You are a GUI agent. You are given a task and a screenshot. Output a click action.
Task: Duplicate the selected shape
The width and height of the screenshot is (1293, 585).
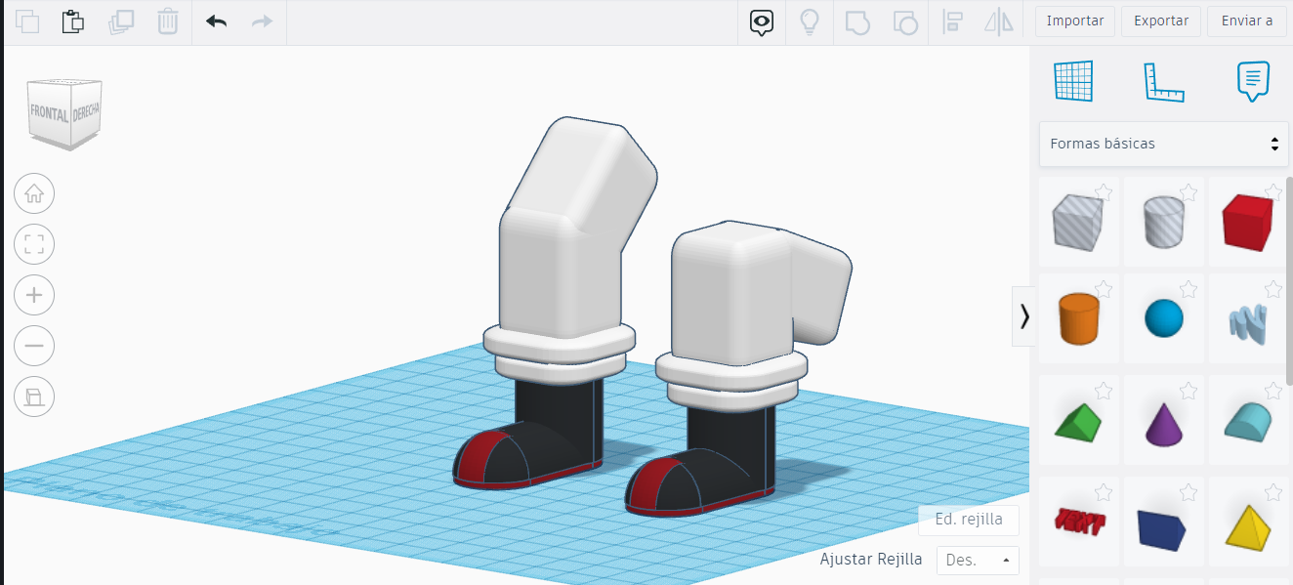(x=120, y=21)
